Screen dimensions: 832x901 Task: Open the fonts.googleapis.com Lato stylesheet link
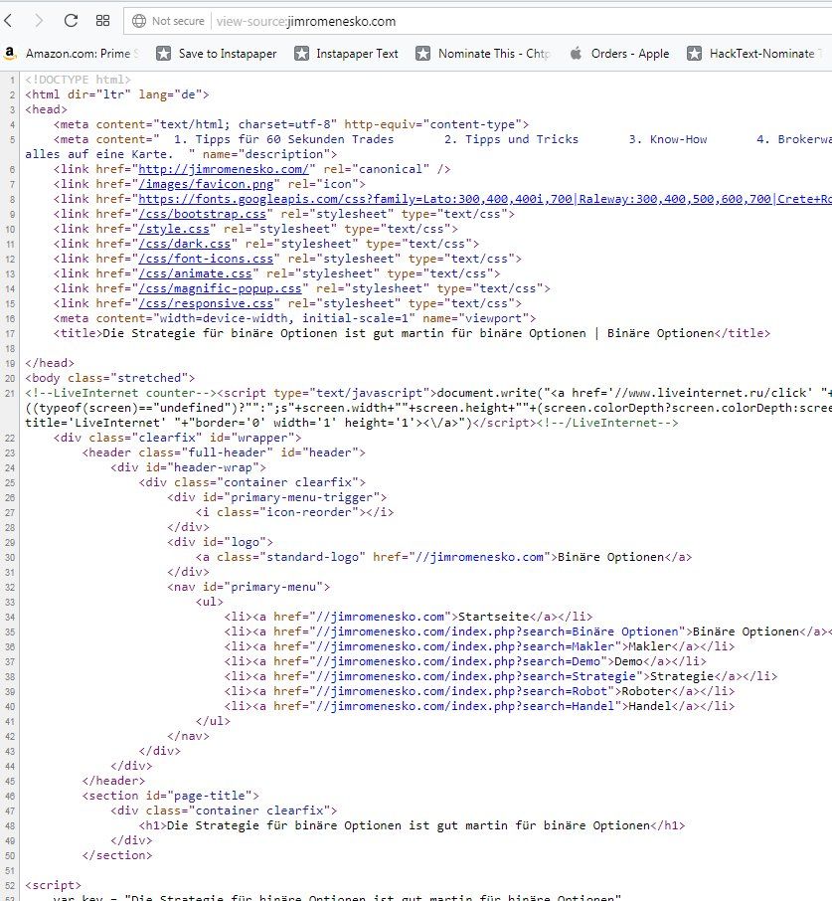coord(356,199)
